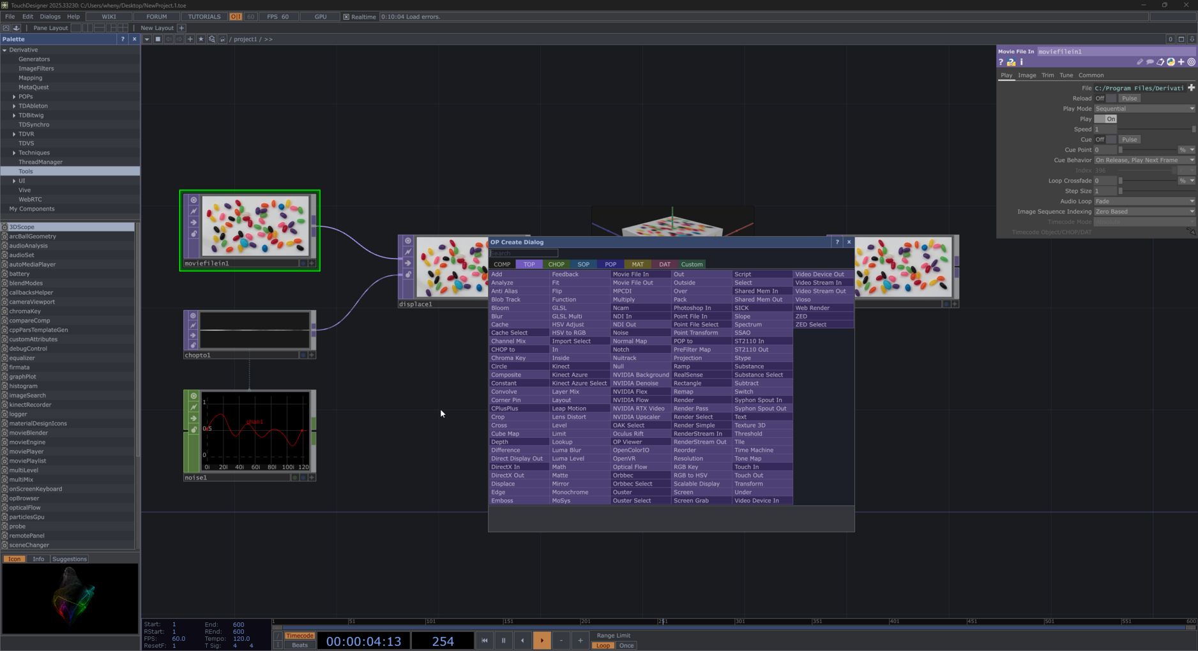Expand the TDAbleton palette folder
The image size is (1198, 651).
pyautogui.click(x=14, y=106)
